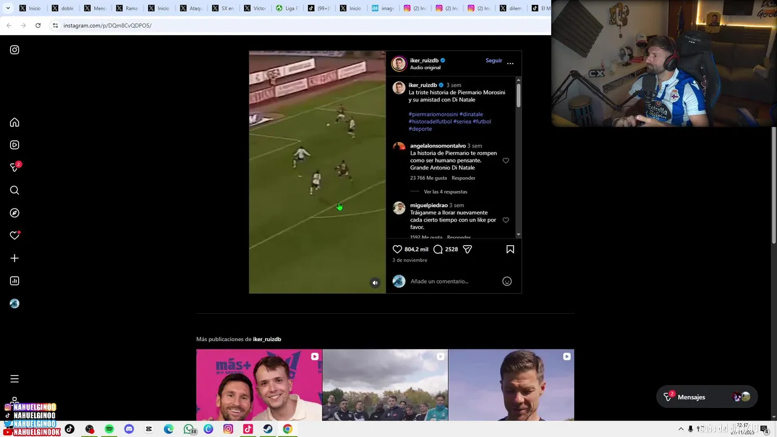Open site information icon in address bar

(55, 25)
